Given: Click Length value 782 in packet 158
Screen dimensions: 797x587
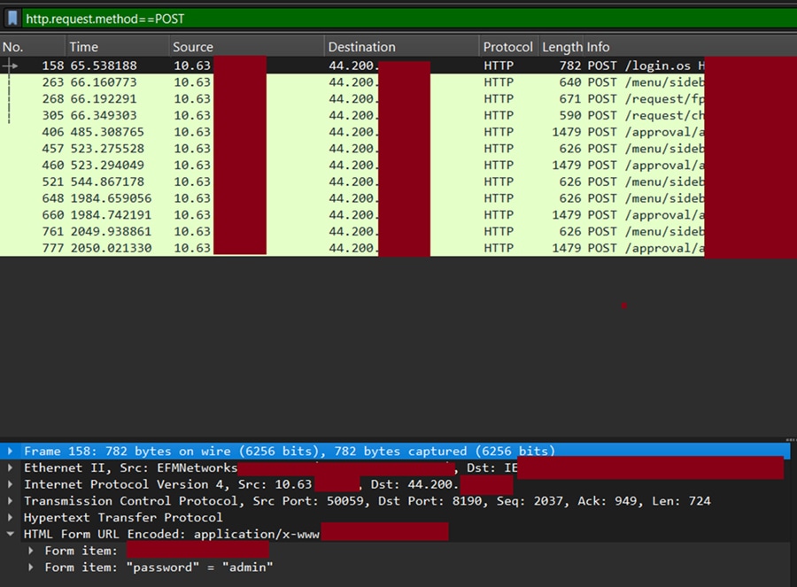Looking at the screenshot, I should (569, 66).
